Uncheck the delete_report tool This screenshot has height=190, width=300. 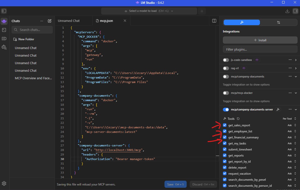(x=225, y=167)
